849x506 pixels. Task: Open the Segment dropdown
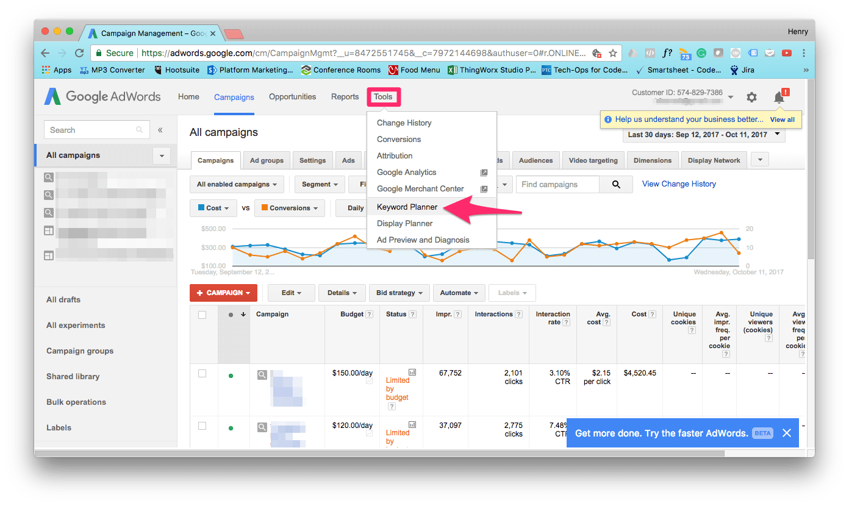pos(320,184)
